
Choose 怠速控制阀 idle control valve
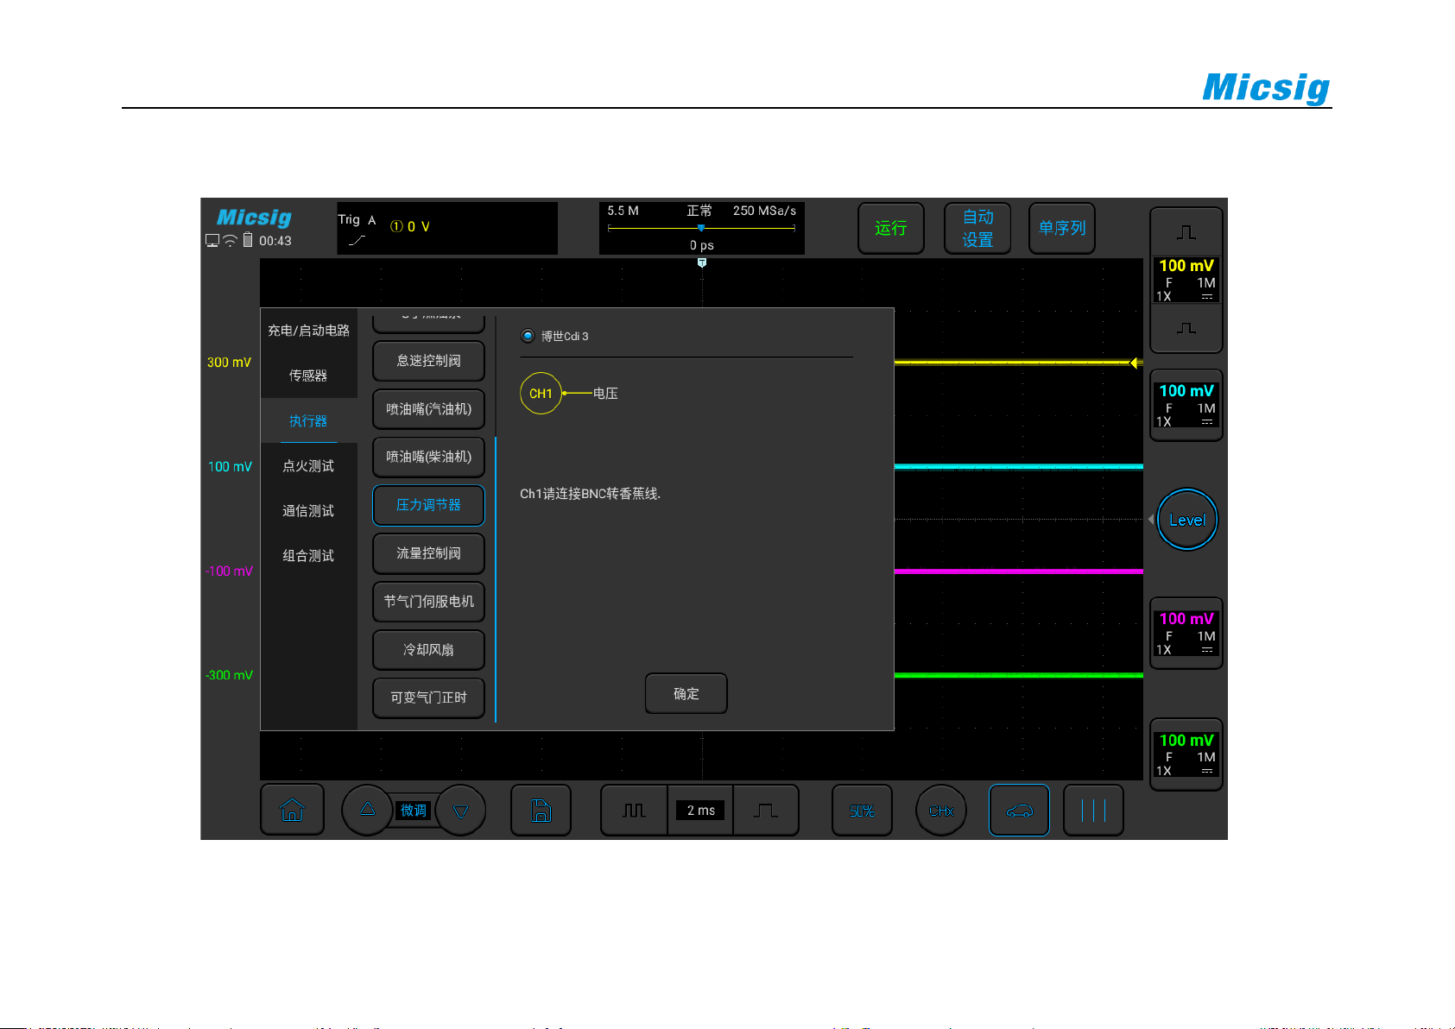tap(428, 361)
